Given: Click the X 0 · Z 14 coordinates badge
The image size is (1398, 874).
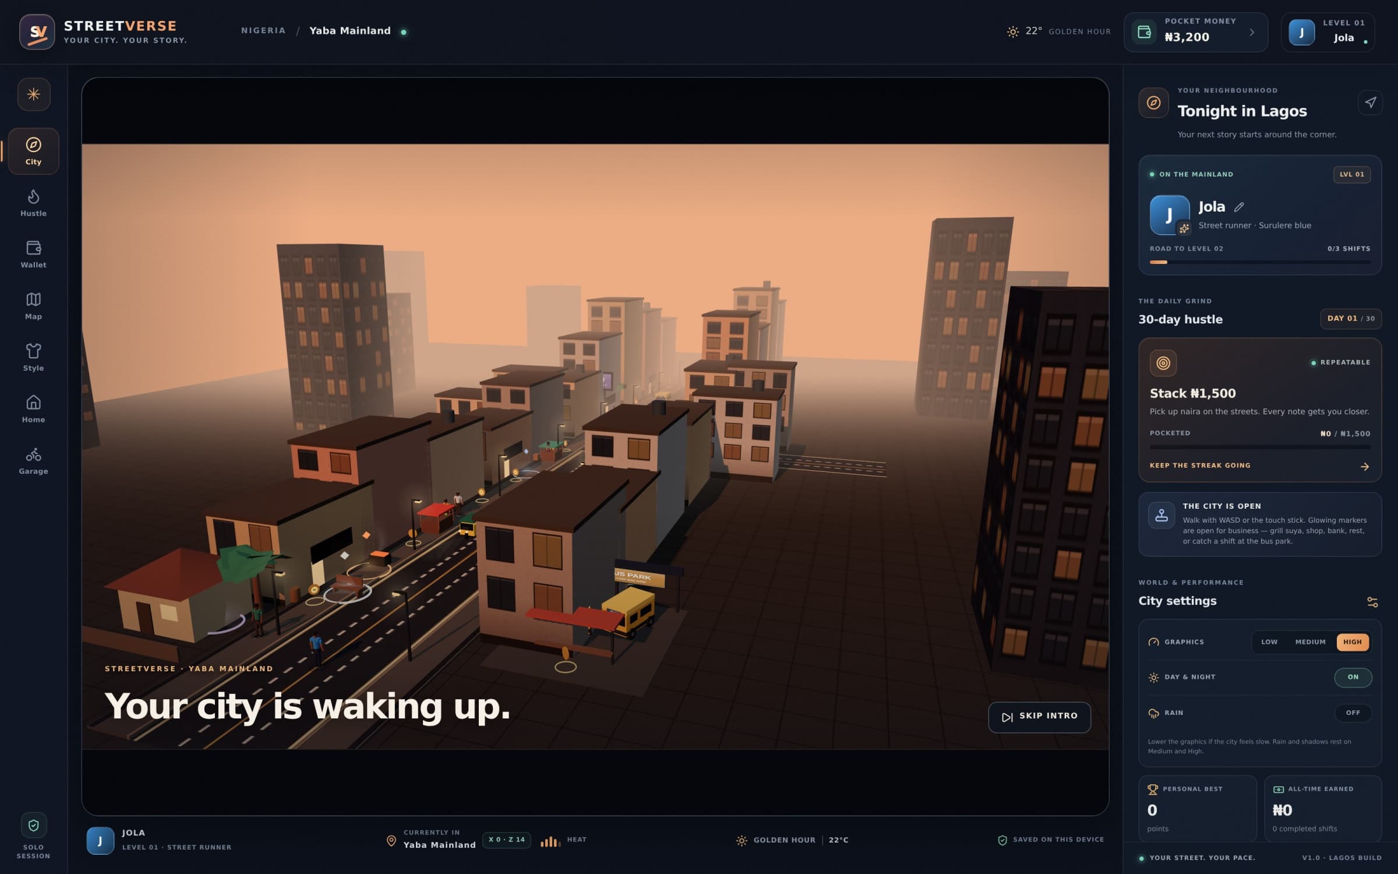Looking at the screenshot, I should pyautogui.click(x=507, y=840).
